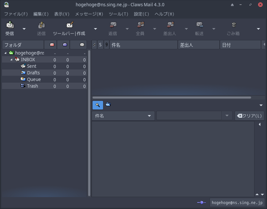Click the message list horizontal scrollbar

[172, 98]
